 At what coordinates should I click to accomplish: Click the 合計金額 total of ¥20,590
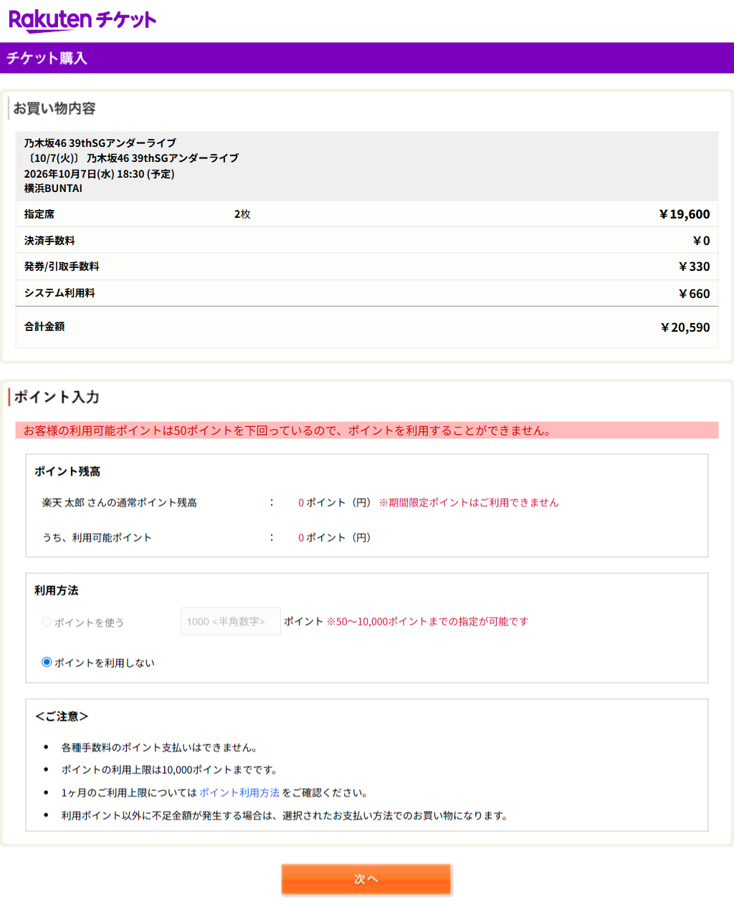point(685,327)
